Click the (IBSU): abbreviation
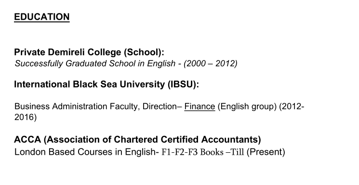Screen dimensions: 359x185 [183, 85]
